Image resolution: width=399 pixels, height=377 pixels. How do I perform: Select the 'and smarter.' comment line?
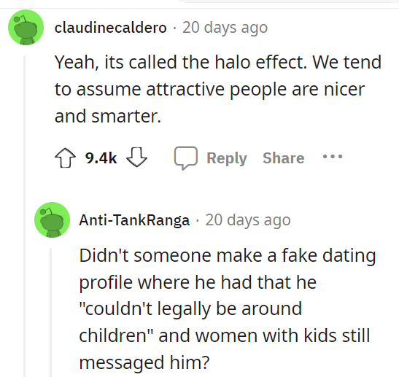108,116
